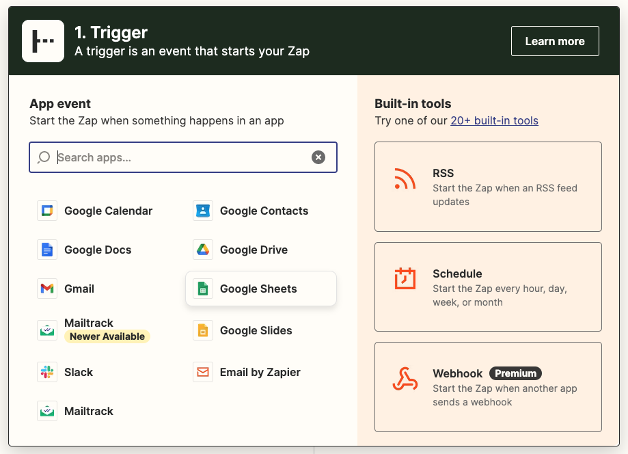Click 'Start the Zap when something happens' text

156,120
